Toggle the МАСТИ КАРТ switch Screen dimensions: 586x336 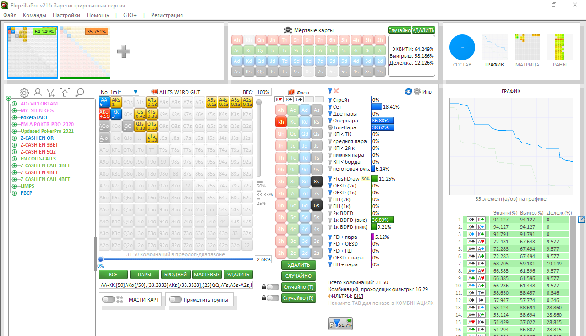pos(109,299)
